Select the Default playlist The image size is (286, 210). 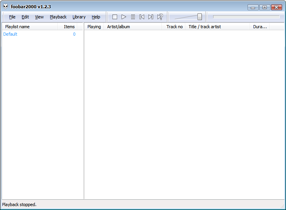point(10,34)
